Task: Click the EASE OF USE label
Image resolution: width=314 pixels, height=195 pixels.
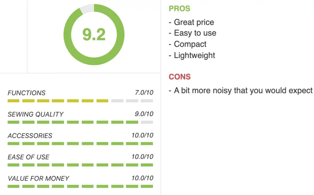Action: [29, 157]
